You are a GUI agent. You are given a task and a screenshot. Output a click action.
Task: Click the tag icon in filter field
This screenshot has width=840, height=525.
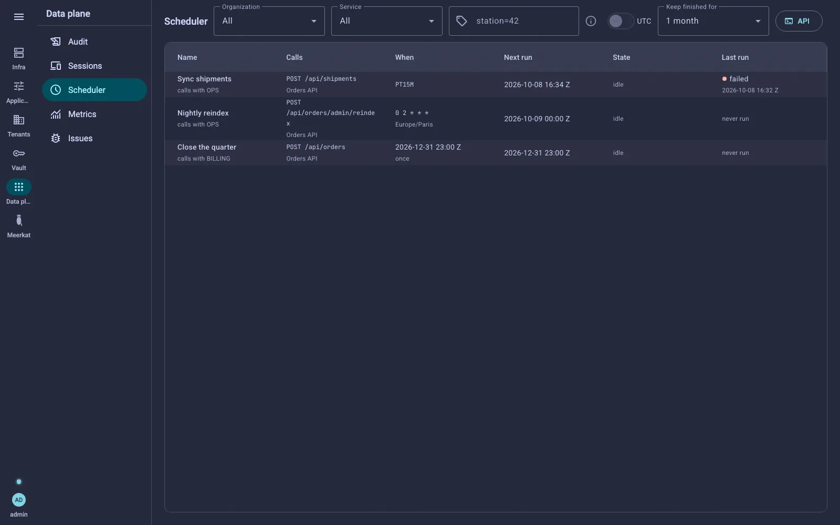pos(461,21)
